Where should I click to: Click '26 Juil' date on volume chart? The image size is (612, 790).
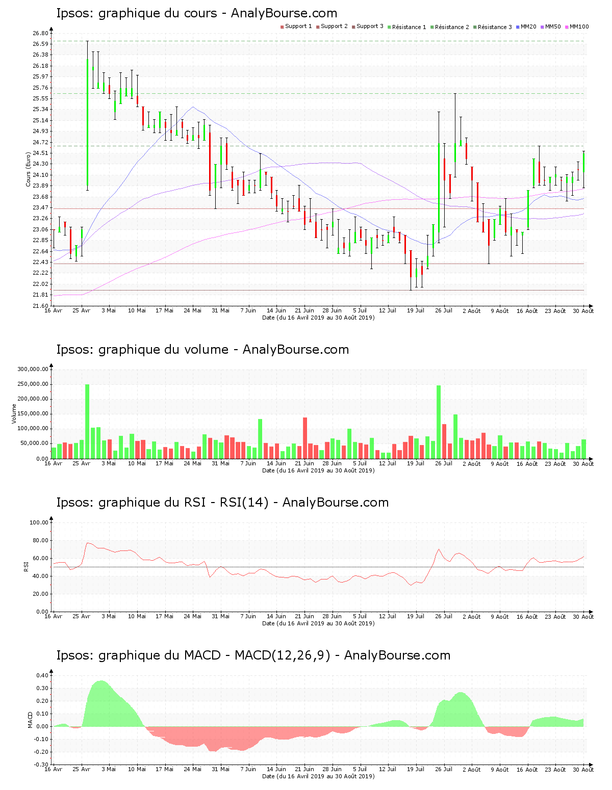click(444, 463)
